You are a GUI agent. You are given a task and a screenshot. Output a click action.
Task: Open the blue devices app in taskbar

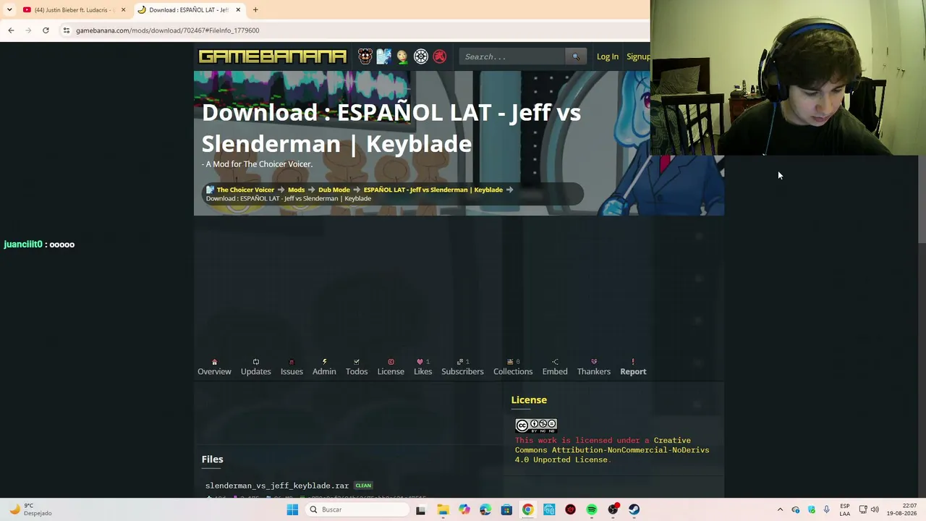pos(549,509)
